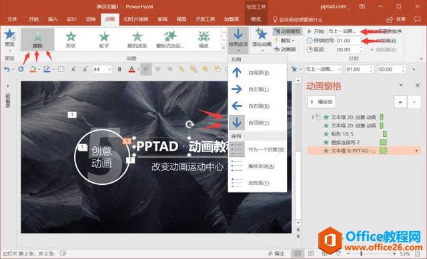Select direction 自左侧 (From Left) arrow

tap(237, 89)
